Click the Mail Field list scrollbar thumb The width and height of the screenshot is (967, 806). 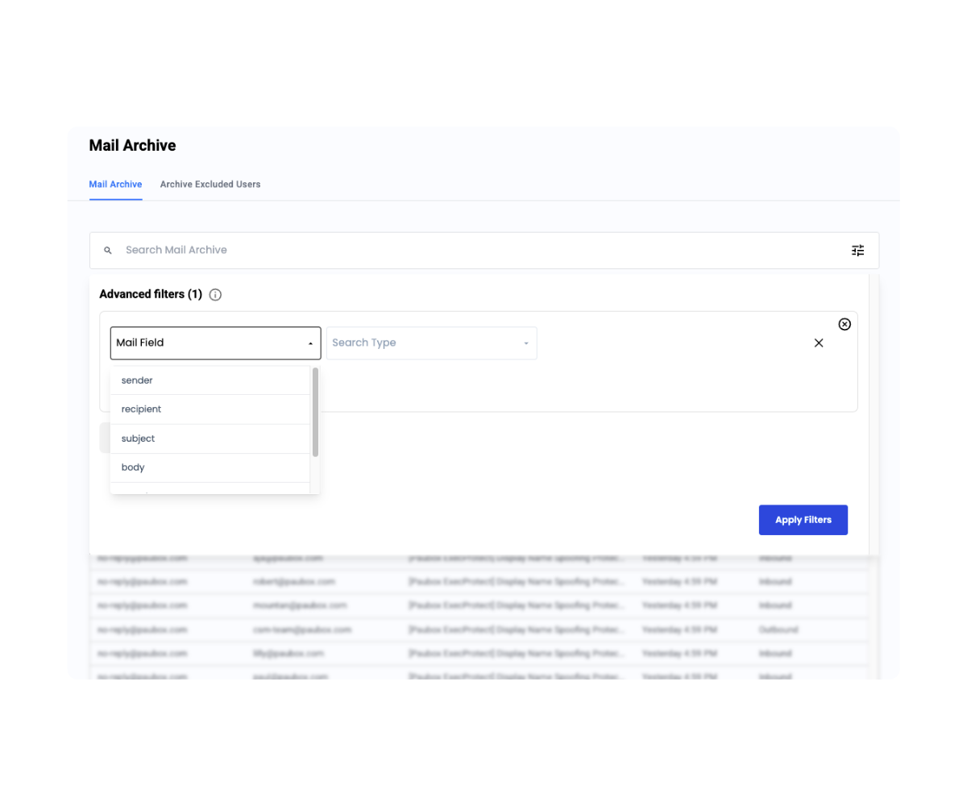pos(315,412)
